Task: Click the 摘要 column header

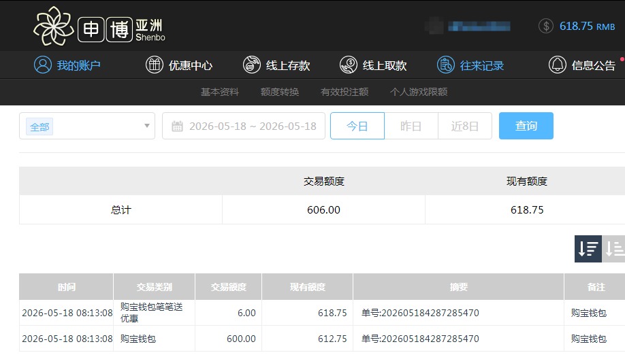Action: coord(458,286)
